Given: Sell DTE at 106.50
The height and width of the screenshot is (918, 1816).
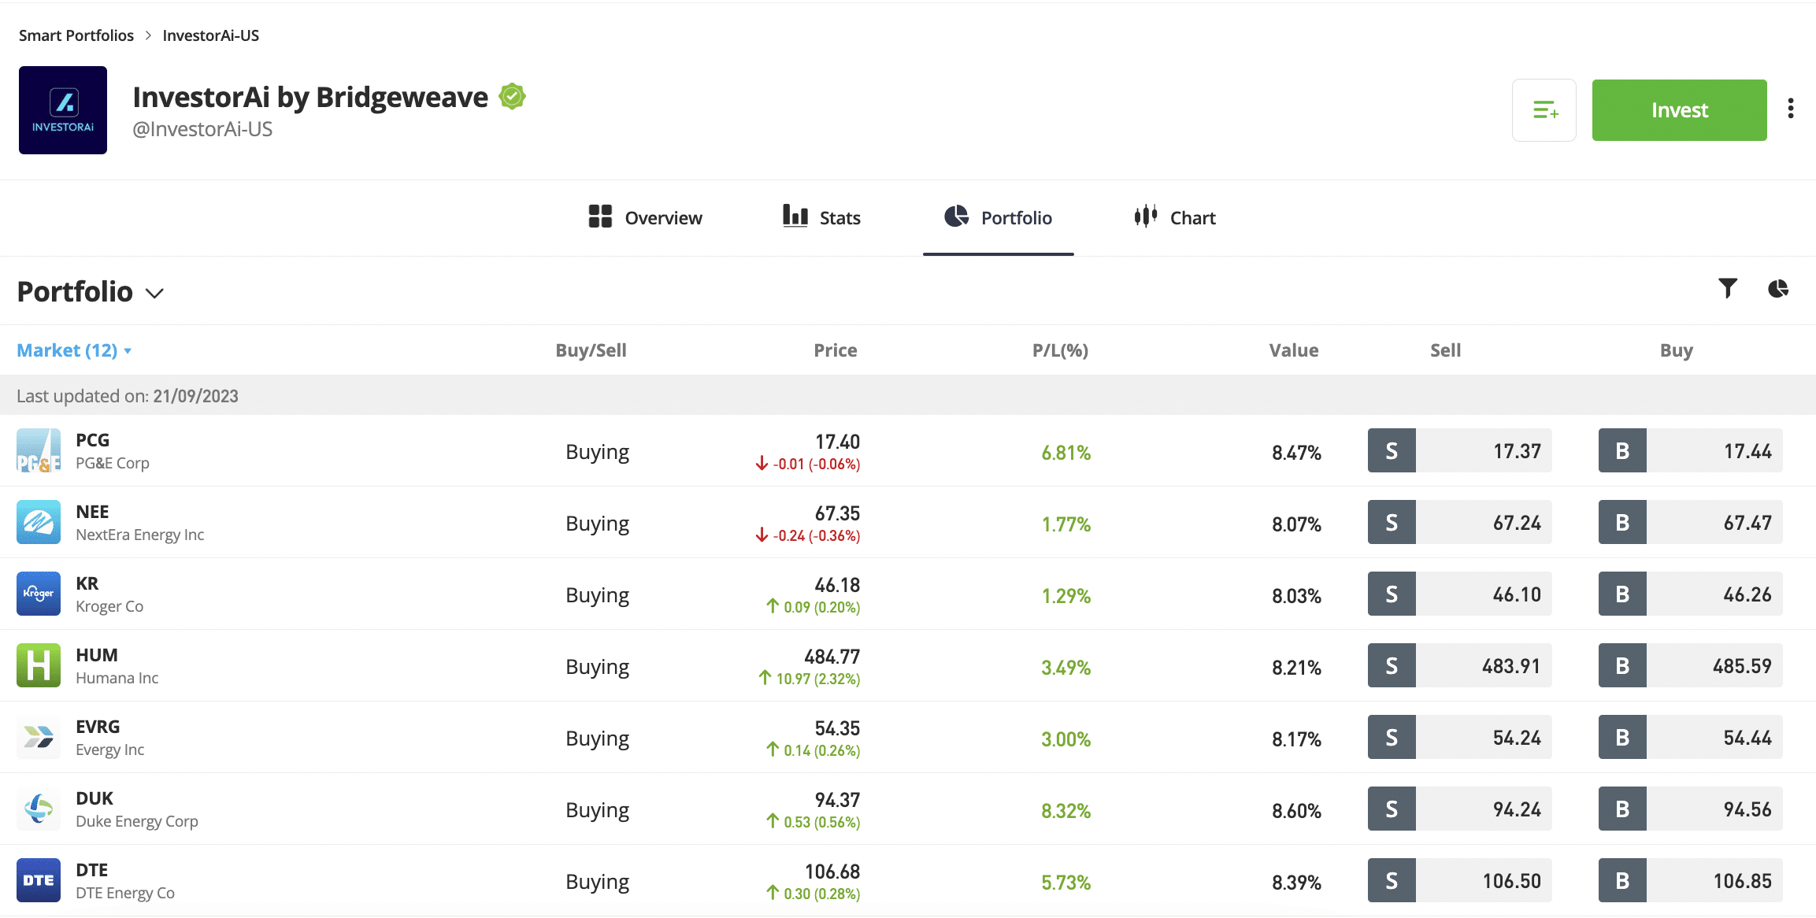Looking at the screenshot, I should tap(1459, 880).
